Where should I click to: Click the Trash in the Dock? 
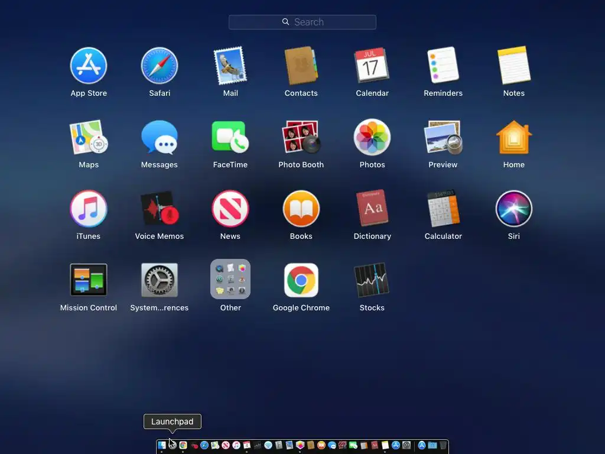point(443,445)
